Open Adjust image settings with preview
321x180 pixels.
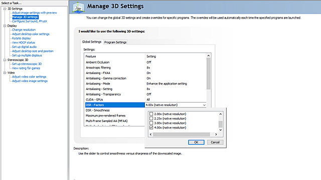click(35, 12)
